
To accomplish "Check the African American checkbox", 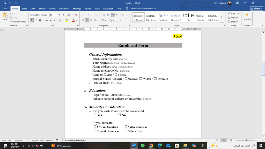I will tap(95, 127).
